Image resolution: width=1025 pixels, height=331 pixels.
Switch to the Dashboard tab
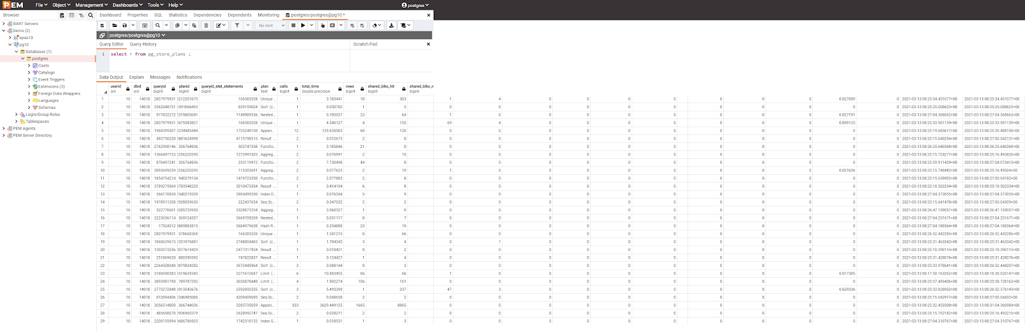click(x=110, y=15)
